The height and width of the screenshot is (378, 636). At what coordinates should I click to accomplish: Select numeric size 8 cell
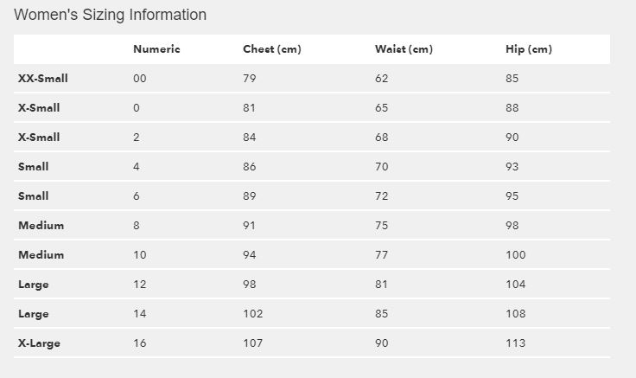137,226
